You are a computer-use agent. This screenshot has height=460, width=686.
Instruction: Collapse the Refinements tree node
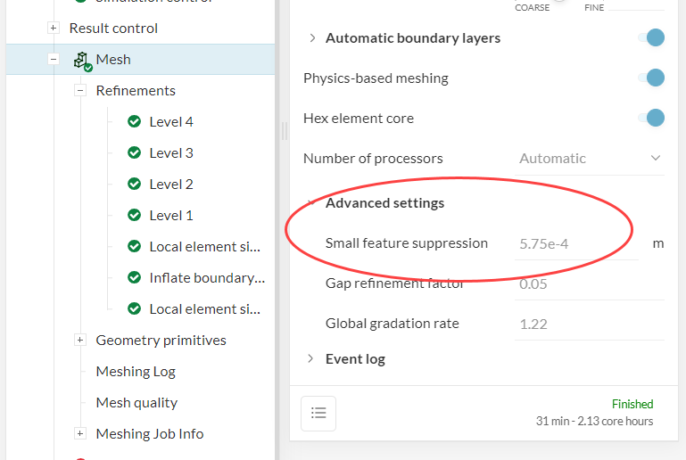[x=80, y=91]
